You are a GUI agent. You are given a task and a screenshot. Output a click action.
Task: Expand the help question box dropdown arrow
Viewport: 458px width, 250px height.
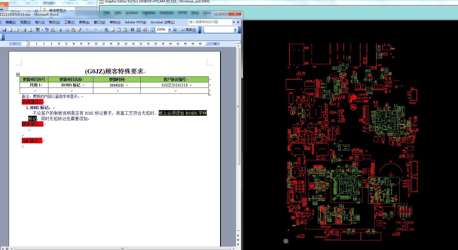pyautogui.click(x=234, y=22)
